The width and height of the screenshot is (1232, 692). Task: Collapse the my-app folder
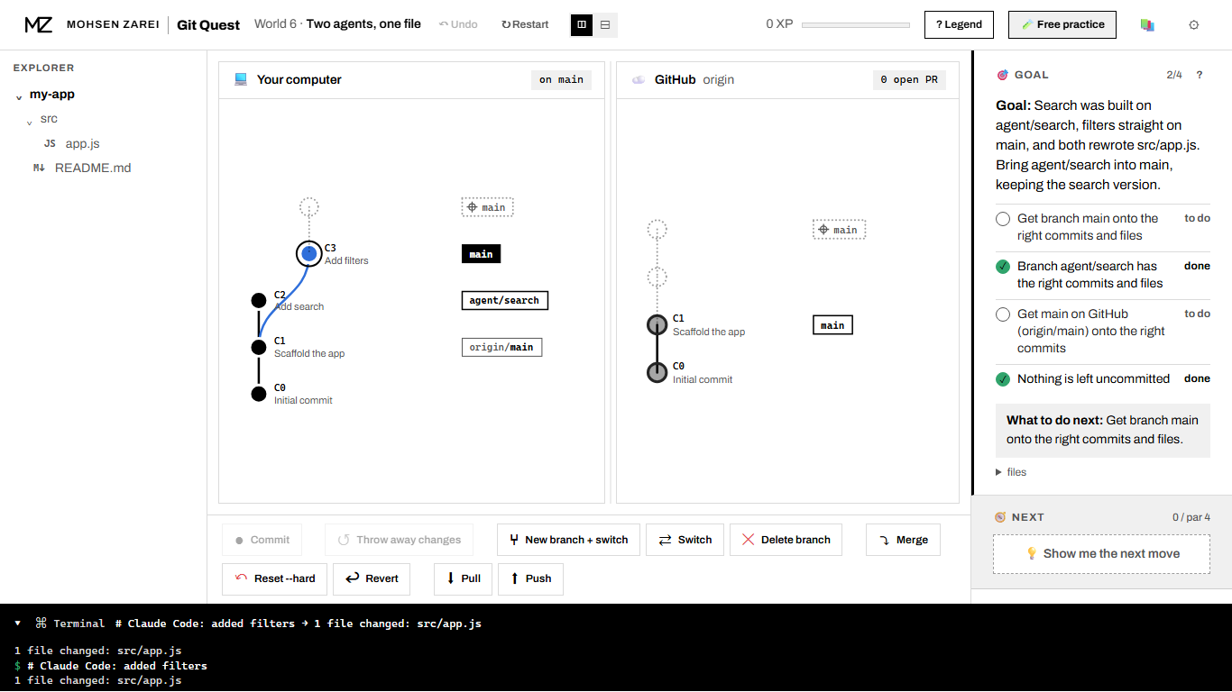point(19,96)
